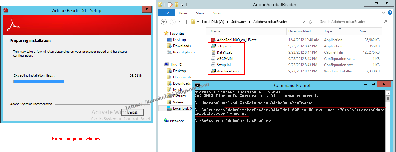Click the Explorer back navigation arrow
Image resolution: width=396 pixels, height=152 pixels.
point(164,22)
